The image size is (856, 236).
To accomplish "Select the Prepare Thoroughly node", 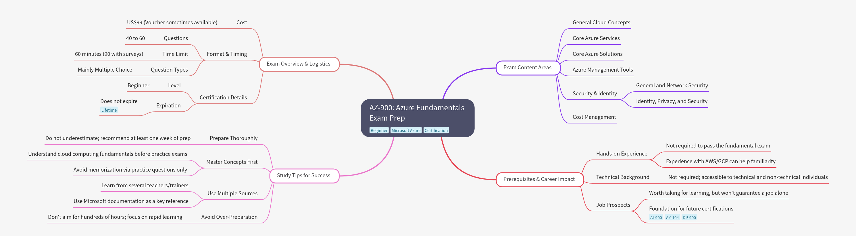I will [234, 138].
